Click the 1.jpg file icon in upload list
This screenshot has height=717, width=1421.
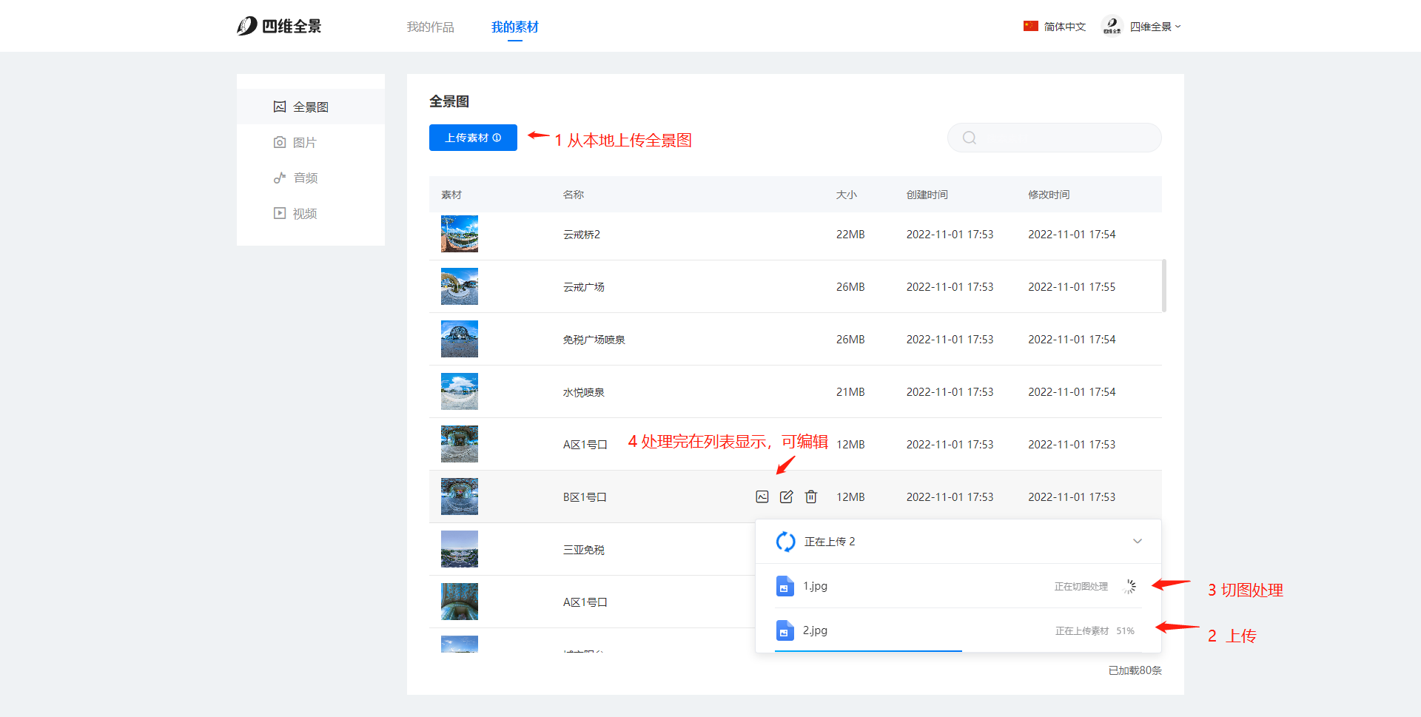tap(785, 586)
